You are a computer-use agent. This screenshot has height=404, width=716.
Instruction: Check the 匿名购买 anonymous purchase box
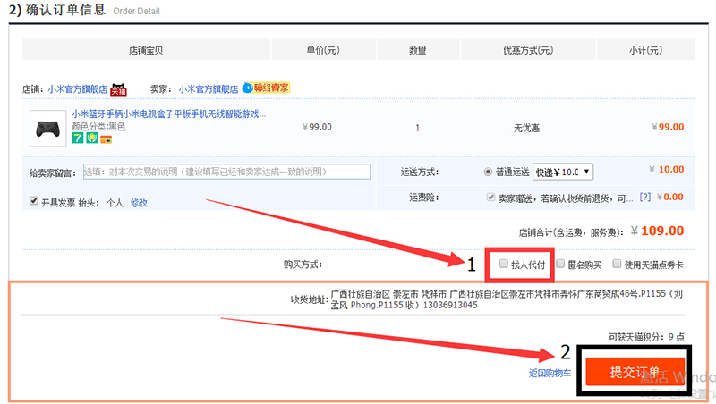(x=560, y=264)
